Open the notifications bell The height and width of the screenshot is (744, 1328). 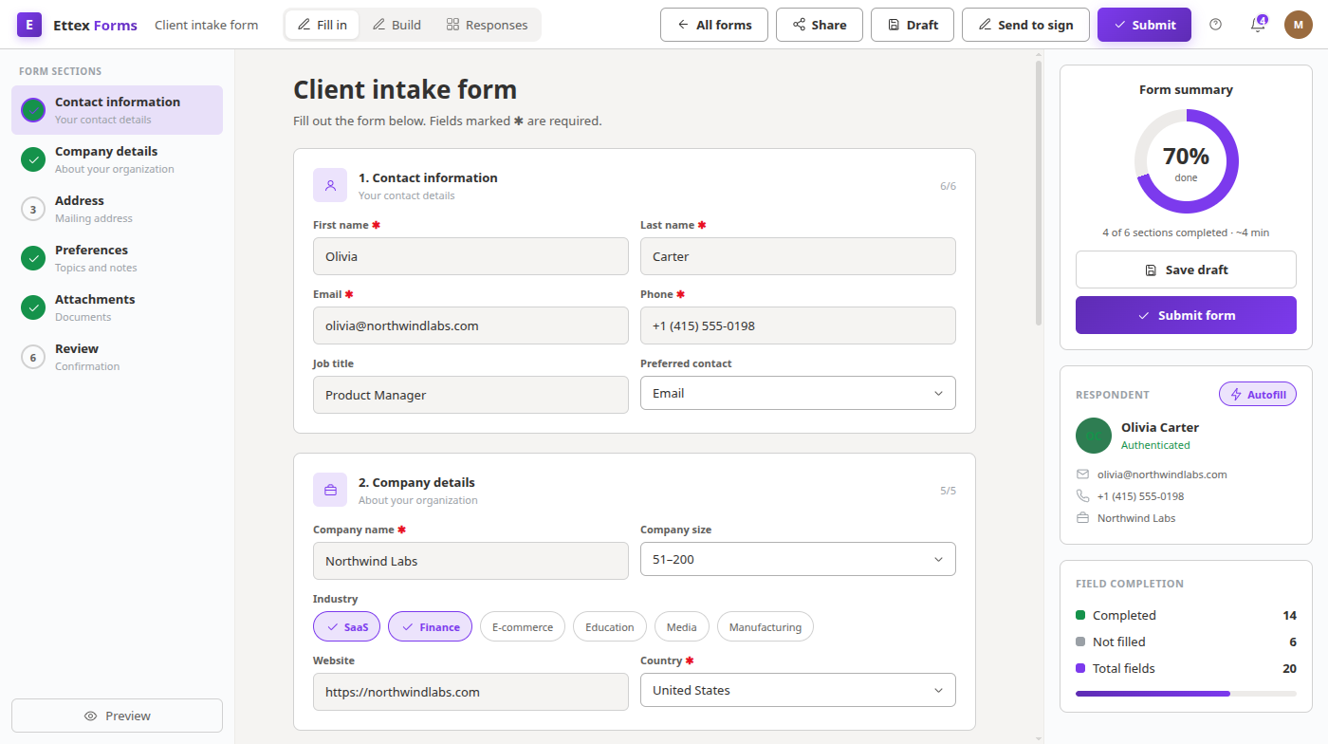pyautogui.click(x=1258, y=25)
